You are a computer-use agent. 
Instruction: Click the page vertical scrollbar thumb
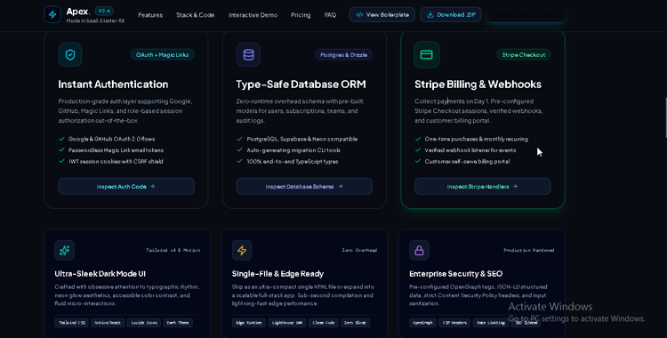[x=666, y=117]
